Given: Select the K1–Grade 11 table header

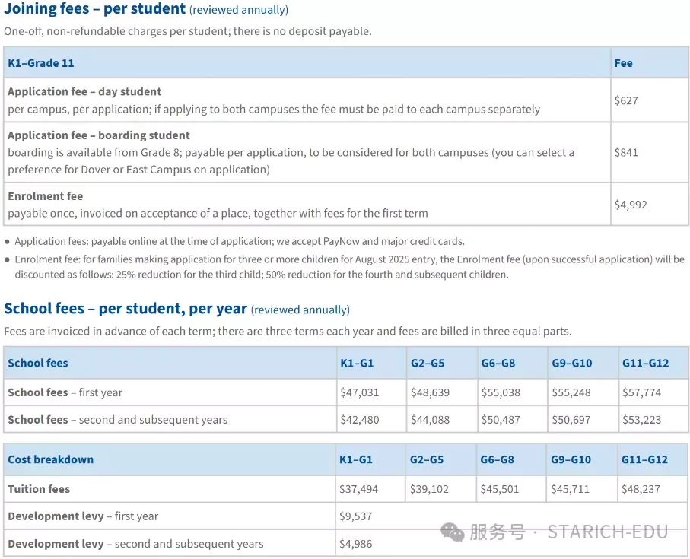Looking at the screenshot, I should (41, 63).
